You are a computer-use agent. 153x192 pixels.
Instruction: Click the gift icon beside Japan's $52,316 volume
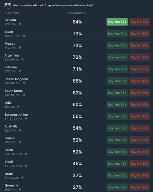[24, 36]
